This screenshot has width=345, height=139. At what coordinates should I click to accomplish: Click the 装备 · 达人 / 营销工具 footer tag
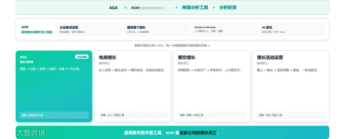point(133,115)
